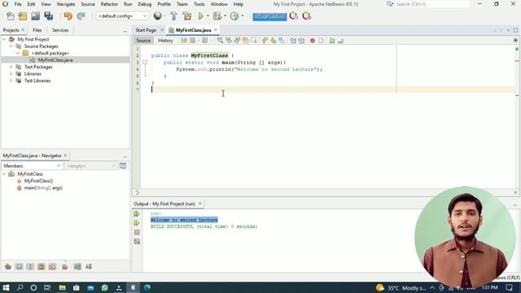
Task: Switch to the Start Page tab
Action: tap(146, 30)
